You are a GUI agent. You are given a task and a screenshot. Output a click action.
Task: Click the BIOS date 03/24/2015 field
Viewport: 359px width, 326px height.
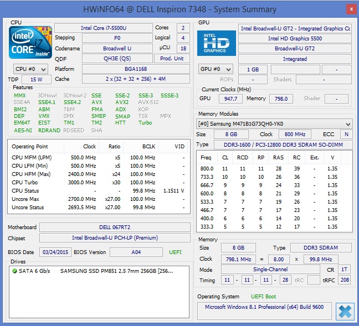pyautogui.click(x=54, y=252)
